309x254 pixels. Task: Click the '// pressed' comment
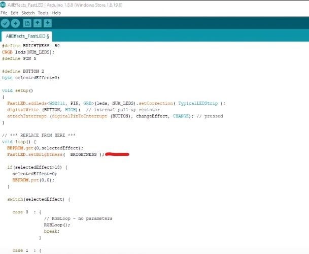210,116
